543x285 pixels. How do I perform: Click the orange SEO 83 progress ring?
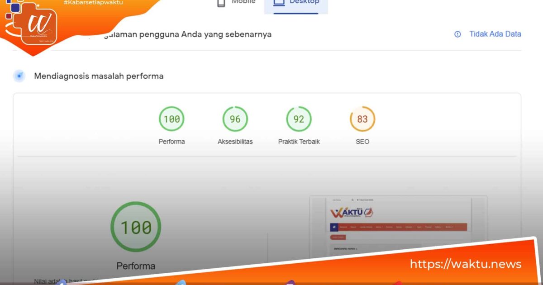tap(362, 119)
